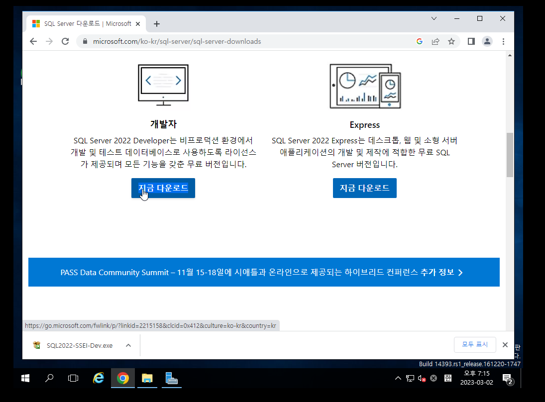Click the browser forward arrow
The height and width of the screenshot is (402, 545).
(49, 41)
